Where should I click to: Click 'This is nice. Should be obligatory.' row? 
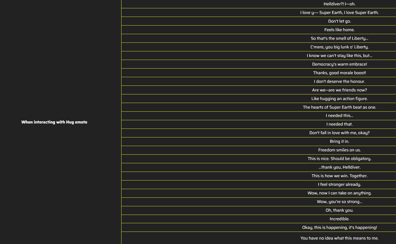coord(259,159)
